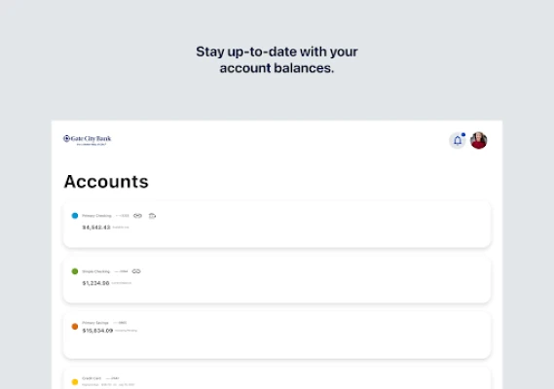Click the Accounts page heading
Screen dimensions: 554x389
106,182
